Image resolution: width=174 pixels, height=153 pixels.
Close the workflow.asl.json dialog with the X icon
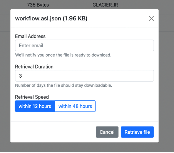coord(151,18)
